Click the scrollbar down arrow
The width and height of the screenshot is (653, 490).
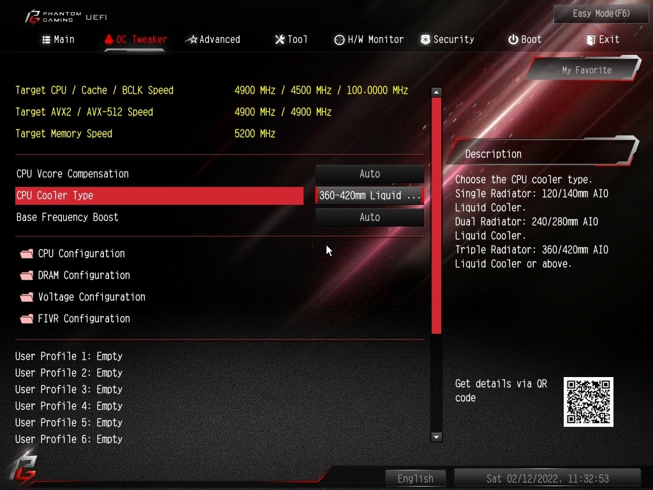(x=436, y=437)
